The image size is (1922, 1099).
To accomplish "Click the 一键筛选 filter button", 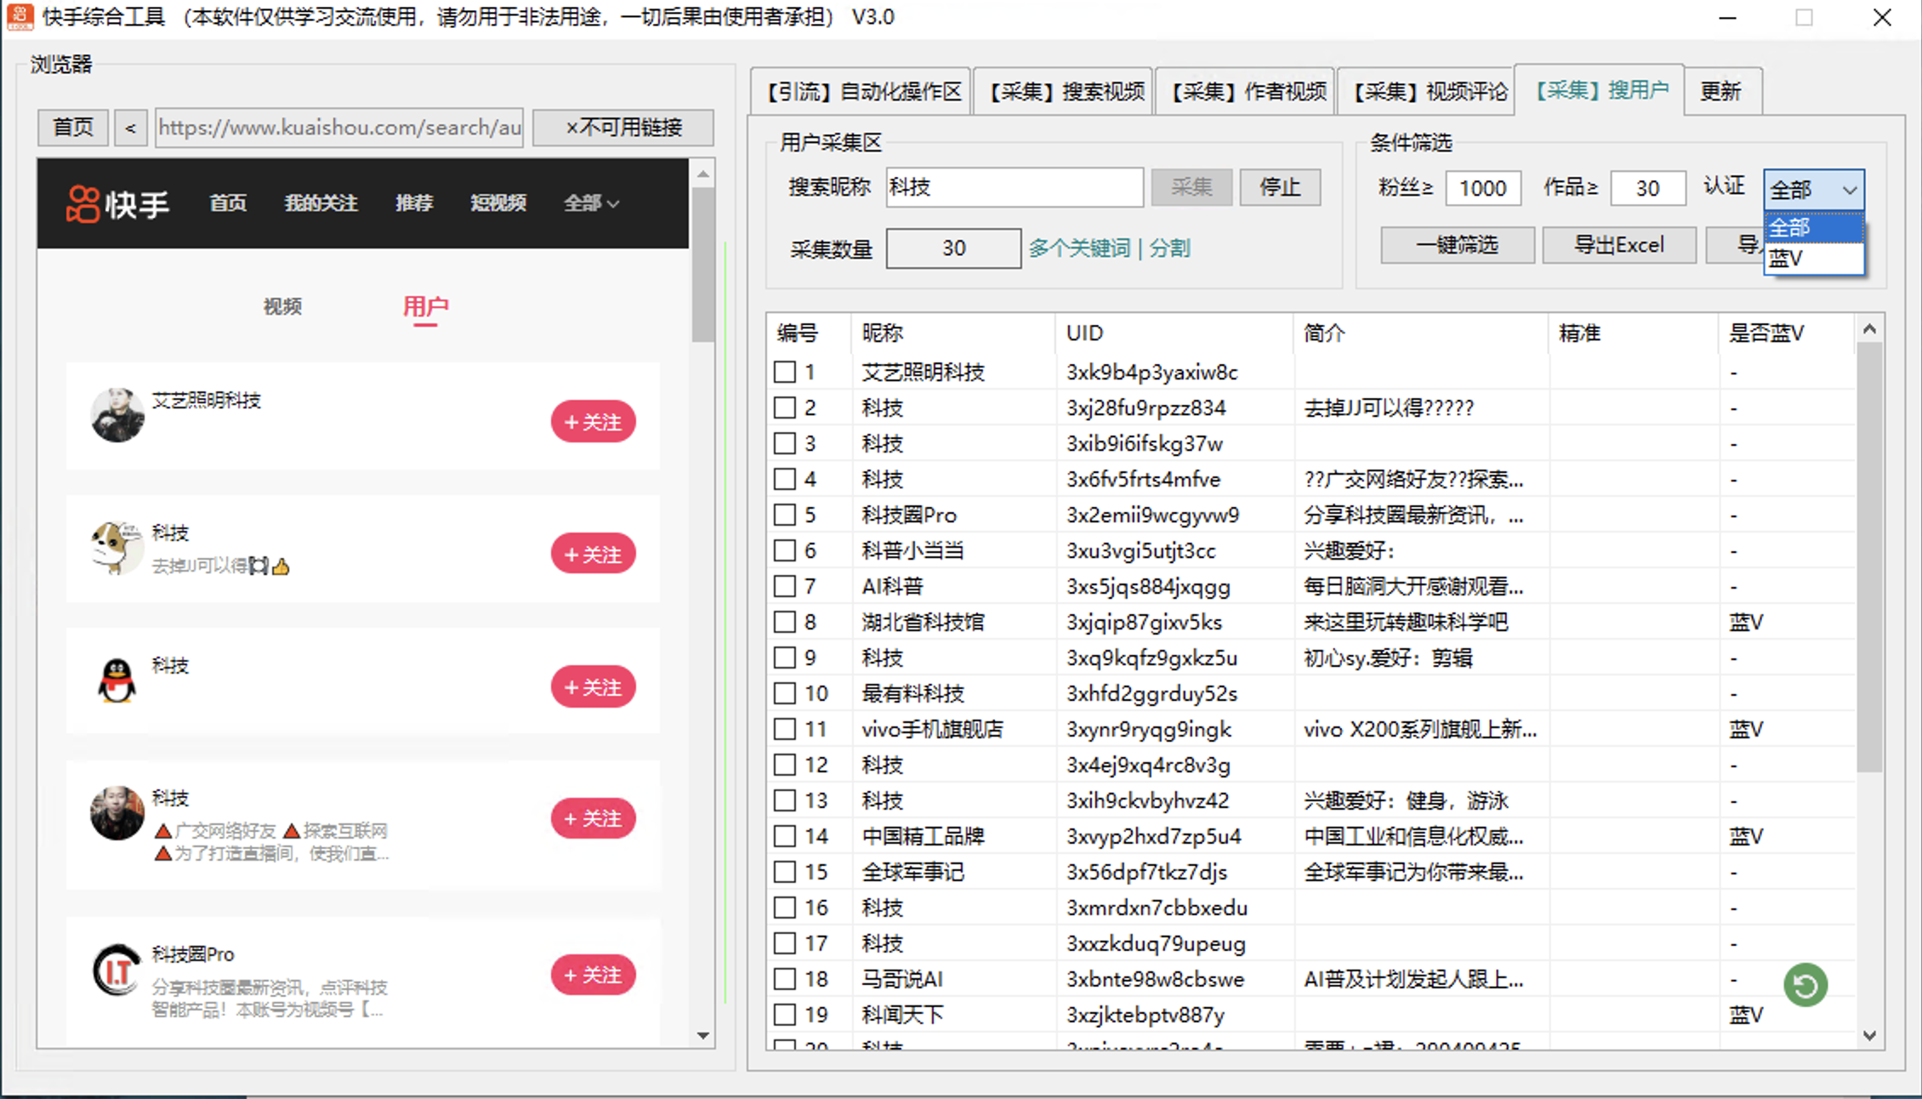I will click(x=1457, y=245).
